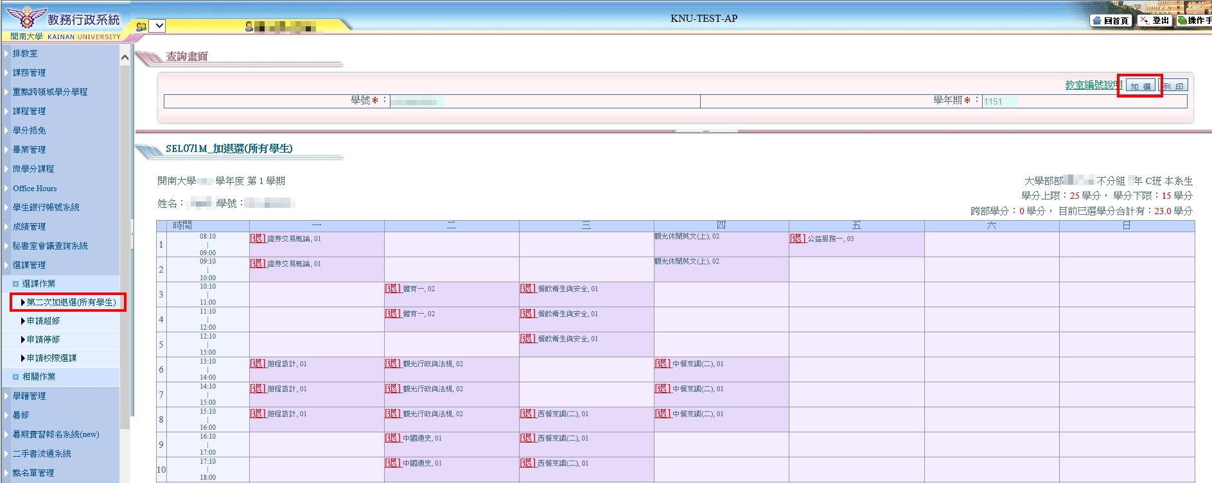Open the 教室編號說明 link
Image resolution: width=1212 pixels, height=483 pixels.
click(1094, 85)
